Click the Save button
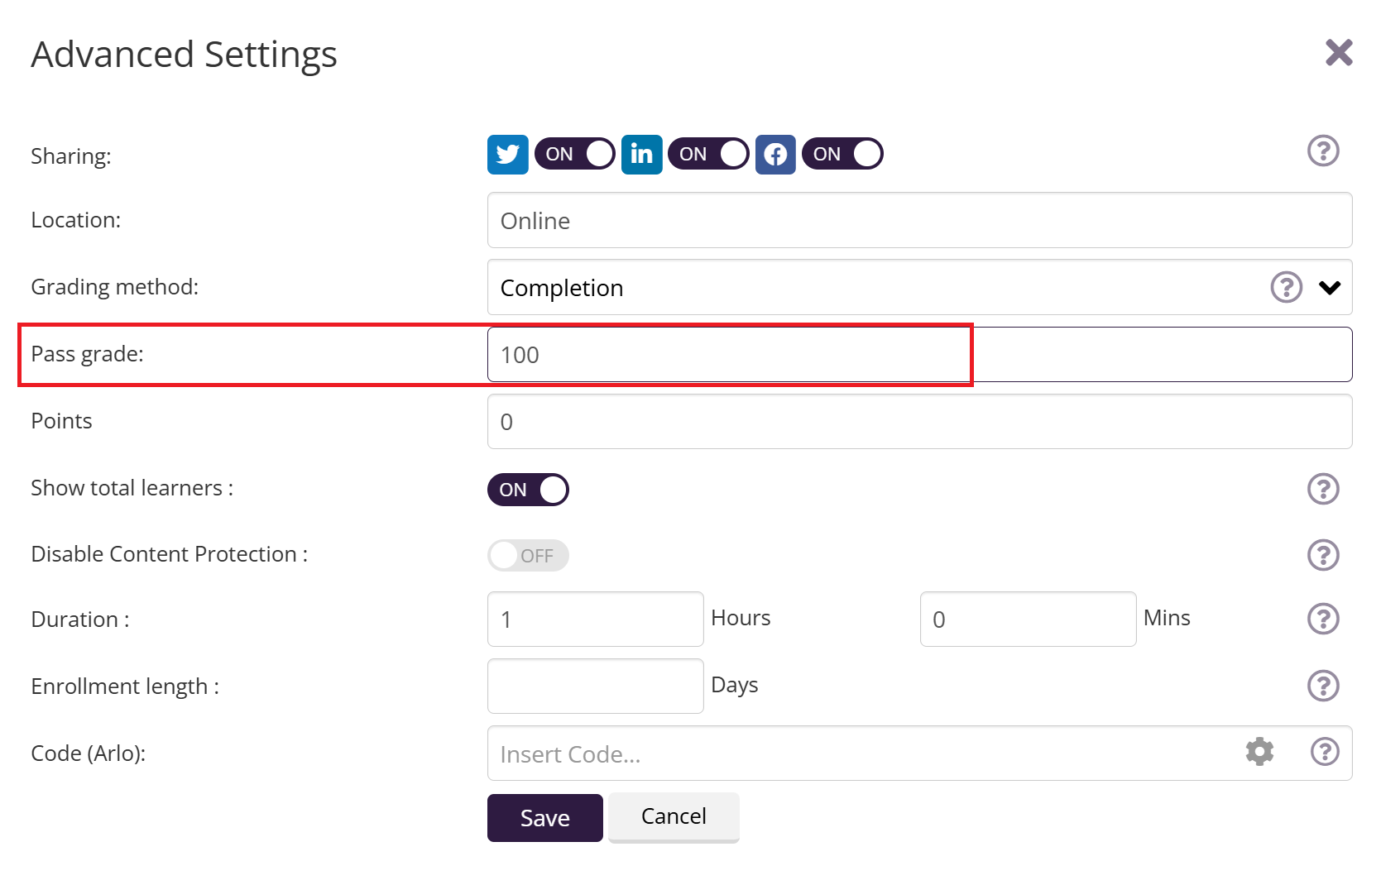The width and height of the screenshot is (1381, 885). click(x=544, y=818)
